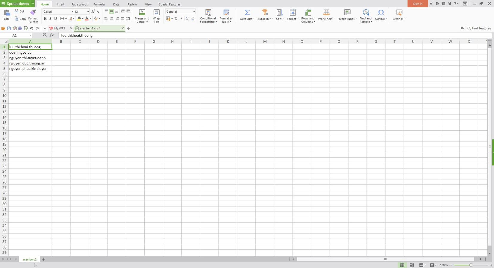Viewport: 494px width, 268px height.
Task: Toggle middle vertical alignment
Action: [x=111, y=11]
